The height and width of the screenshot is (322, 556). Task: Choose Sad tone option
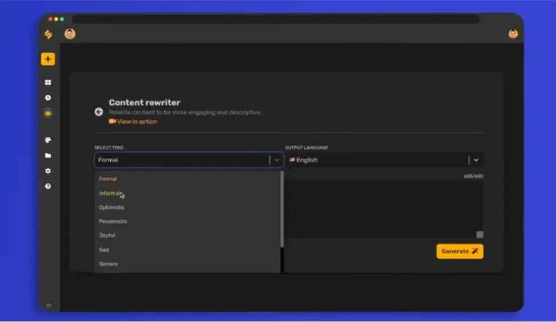188,250
